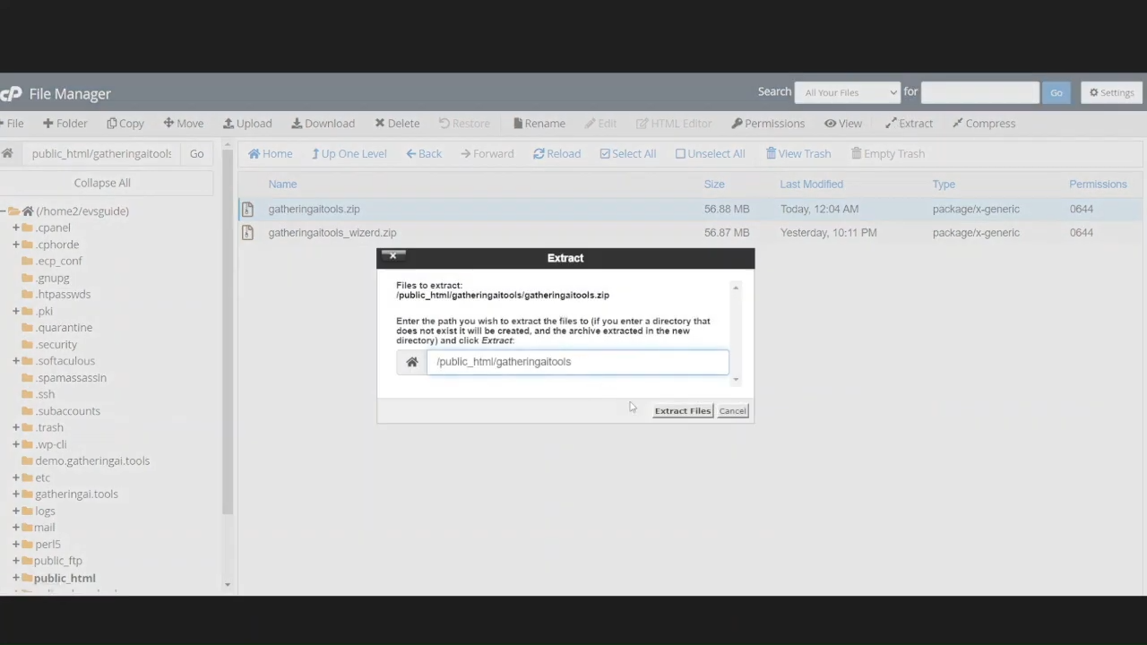Expand the public_ftp folder node

click(15, 561)
